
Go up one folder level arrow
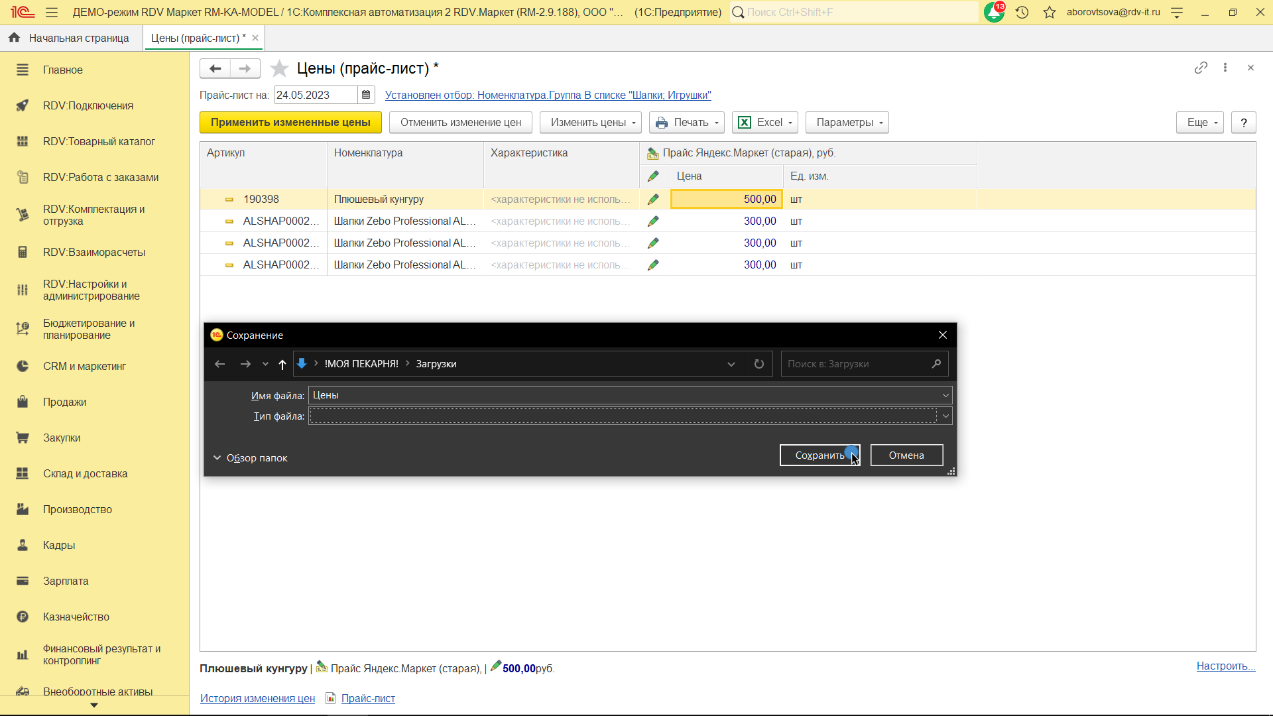pos(282,364)
